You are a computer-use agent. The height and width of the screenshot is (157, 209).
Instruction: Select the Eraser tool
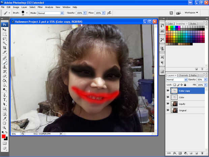click(x=4, y=76)
